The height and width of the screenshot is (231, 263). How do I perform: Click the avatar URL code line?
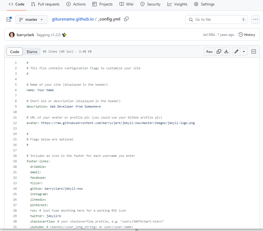click(x=110, y=123)
